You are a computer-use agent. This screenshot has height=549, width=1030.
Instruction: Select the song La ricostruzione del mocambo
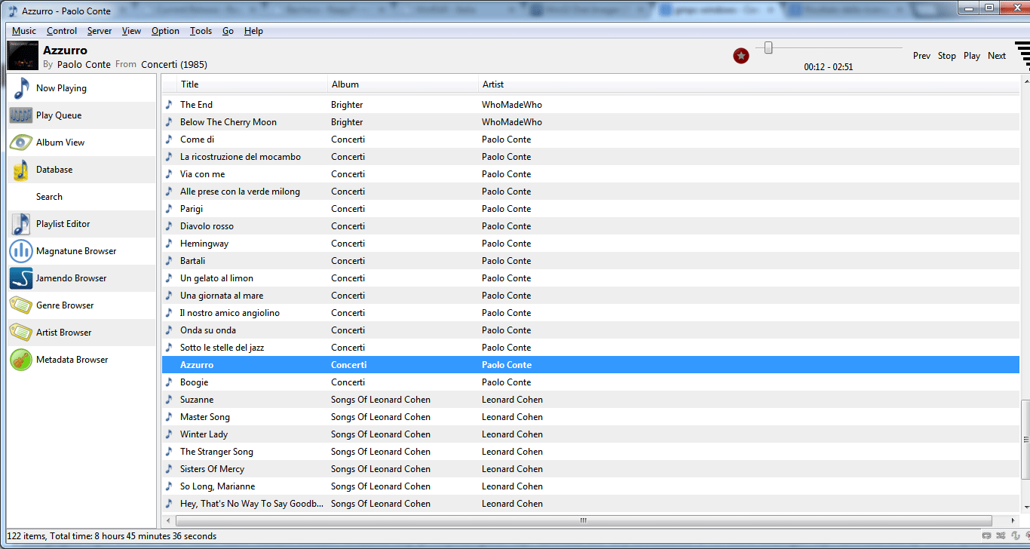click(591, 157)
